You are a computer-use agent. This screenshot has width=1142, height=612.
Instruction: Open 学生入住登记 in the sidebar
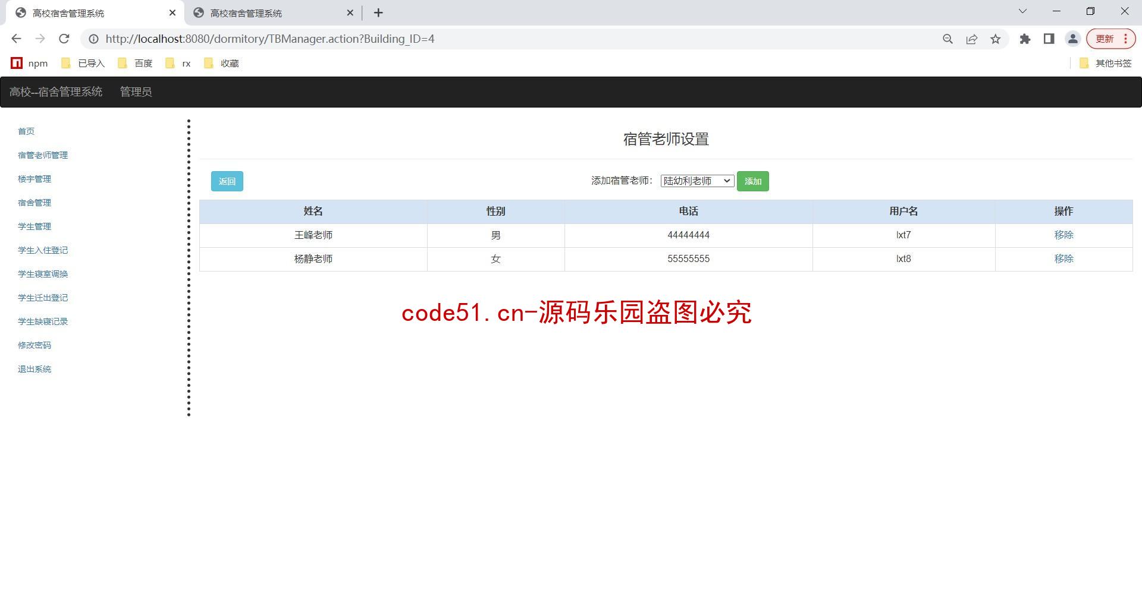(x=43, y=250)
